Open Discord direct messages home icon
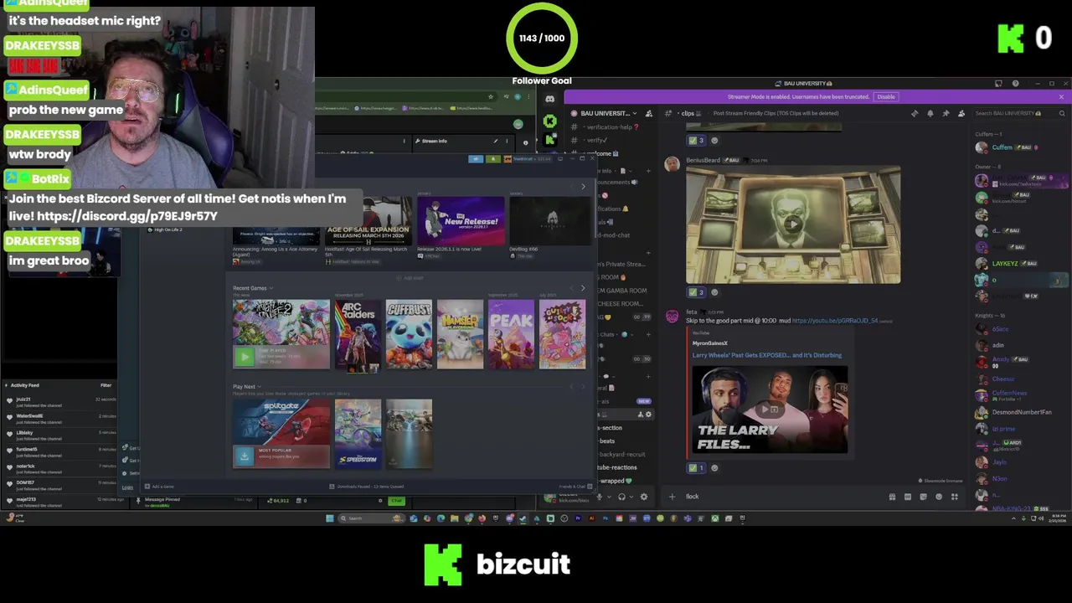The image size is (1072, 603). [x=549, y=99]
